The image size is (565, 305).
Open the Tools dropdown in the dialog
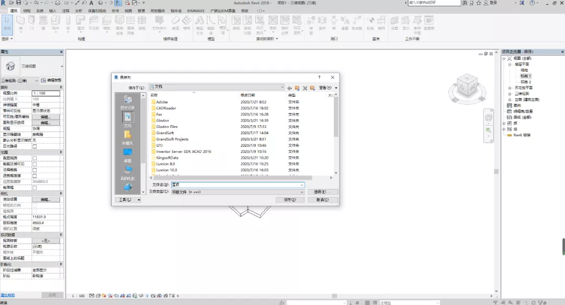tap(128, 200)
